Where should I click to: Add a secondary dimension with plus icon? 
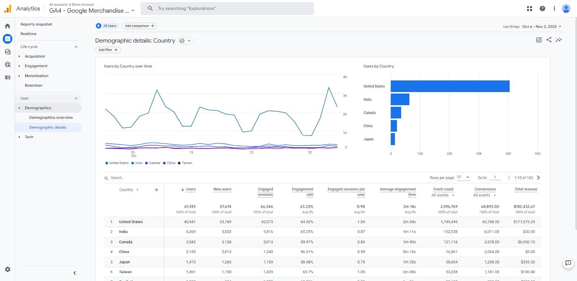[x=157, y=190]
